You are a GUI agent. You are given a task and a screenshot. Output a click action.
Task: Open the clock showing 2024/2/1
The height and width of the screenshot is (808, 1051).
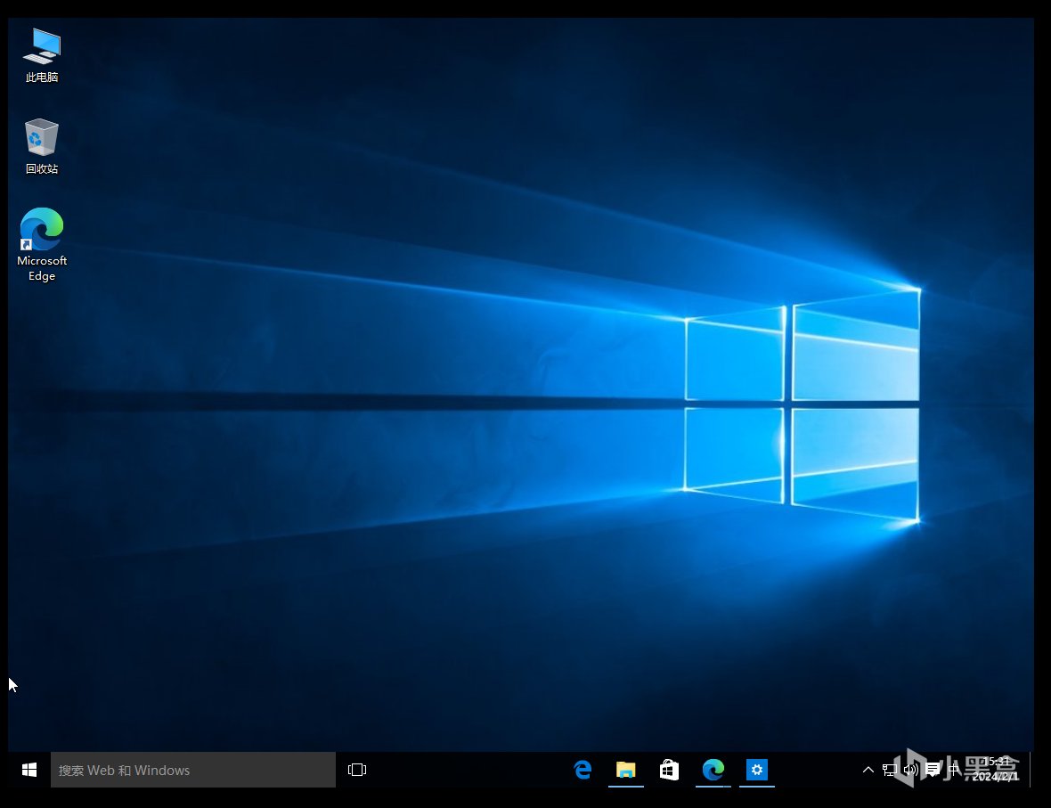996,770
